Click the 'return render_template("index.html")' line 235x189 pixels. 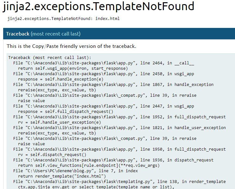(62, 176)
